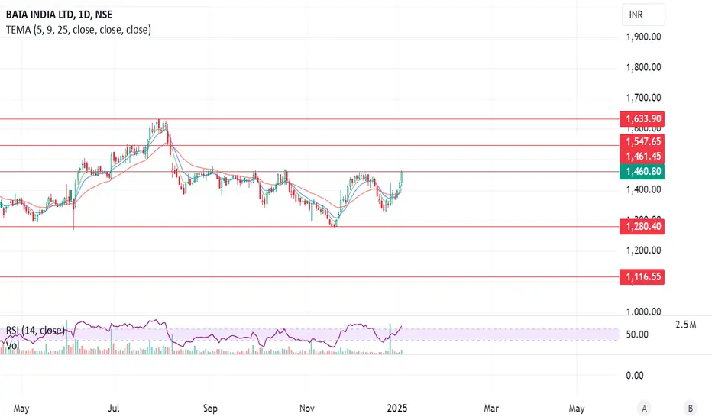
Task: Select the RSI (14, close) indicator label
Action: point(35,330)
